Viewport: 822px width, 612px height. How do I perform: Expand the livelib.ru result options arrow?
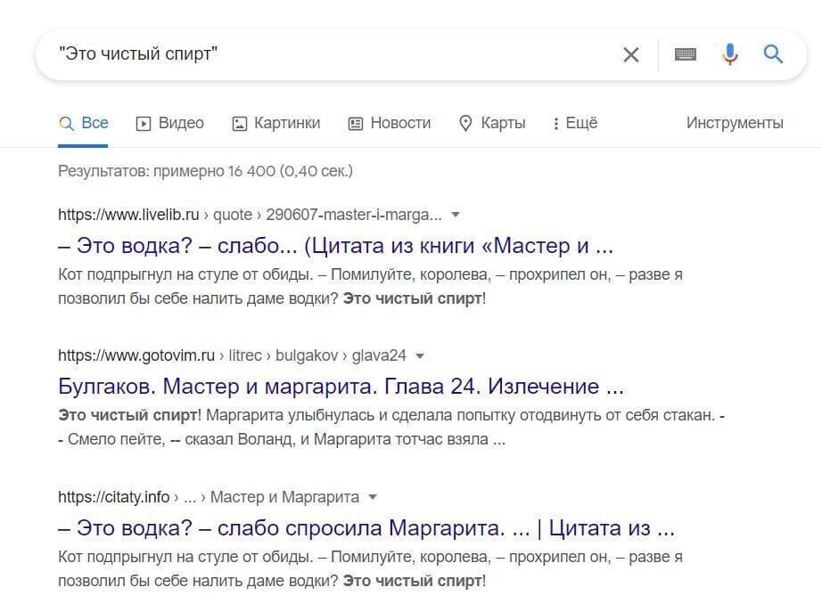[x=456, y=215]
